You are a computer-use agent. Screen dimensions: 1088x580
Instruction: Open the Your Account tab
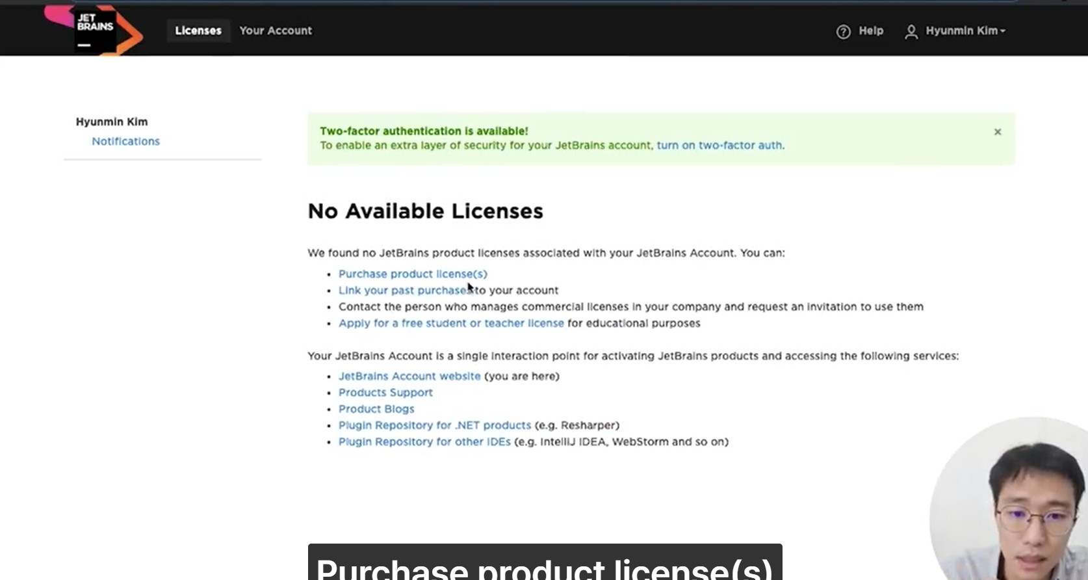point(276,31)
